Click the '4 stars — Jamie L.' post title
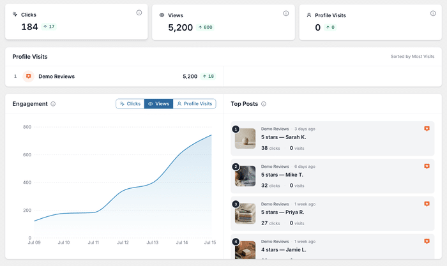 pos(284,250)
